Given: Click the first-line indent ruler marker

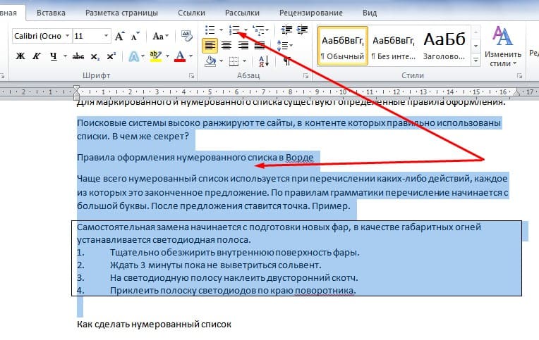Looking at the screenshot, I should (x=77, y=89).
